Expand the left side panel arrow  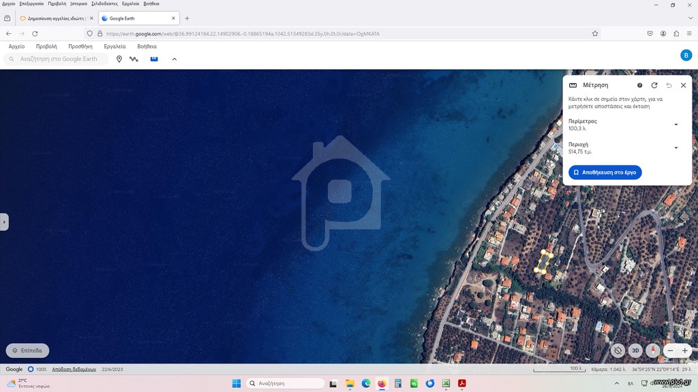(x=4, y=222)
